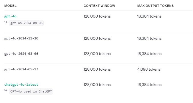Select the gpt-4o-2024-05-13 model name
The height and width of the screenshot is (103, 193).
(21, 69)
